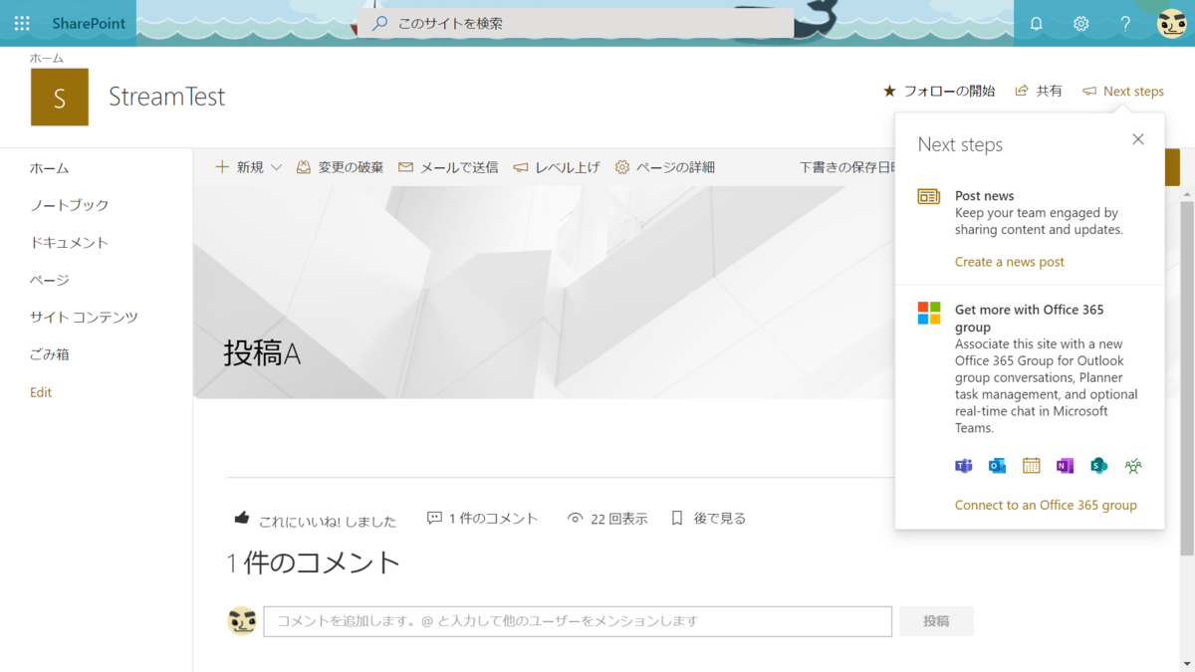Viewport: 1195px width, 672px height.
Task: Open ページ in the left navigation
Action: coord(50,280)
